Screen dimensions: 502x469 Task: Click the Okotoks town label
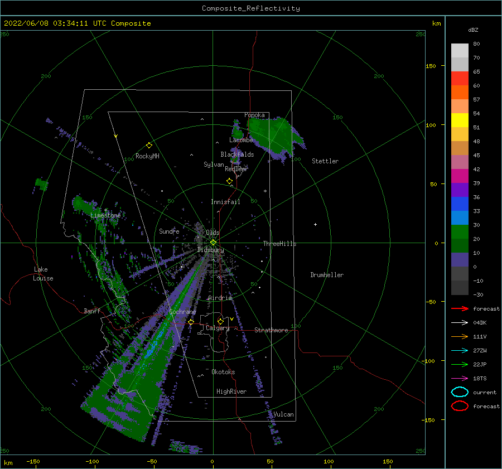tap(223, 372)
